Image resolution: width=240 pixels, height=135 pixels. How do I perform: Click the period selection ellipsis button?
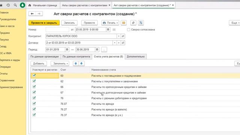104,49
